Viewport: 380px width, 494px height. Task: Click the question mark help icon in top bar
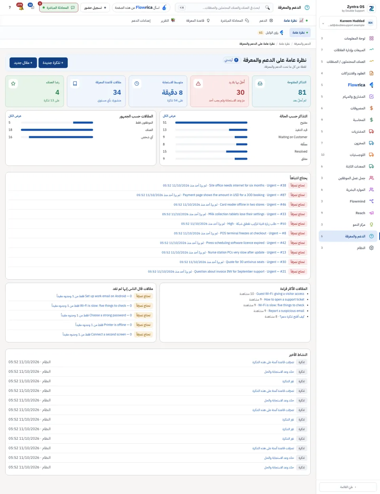point(9,8)
